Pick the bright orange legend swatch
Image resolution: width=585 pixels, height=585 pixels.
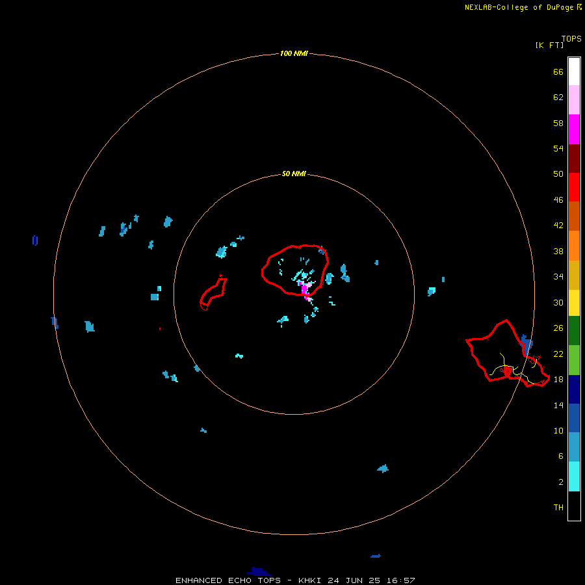[x=574, y=246]
